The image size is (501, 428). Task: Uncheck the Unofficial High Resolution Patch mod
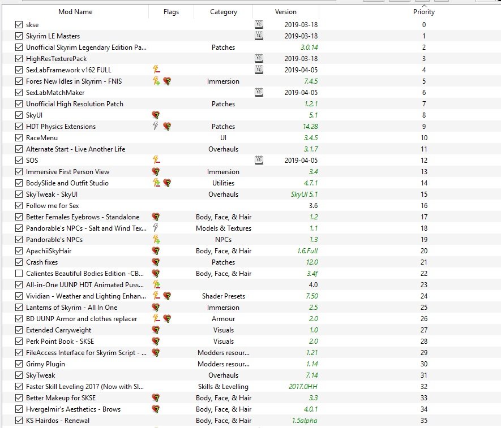click(x=19, y=103)
